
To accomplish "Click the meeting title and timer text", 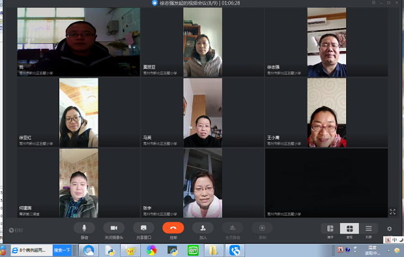I will click(199, 3).
